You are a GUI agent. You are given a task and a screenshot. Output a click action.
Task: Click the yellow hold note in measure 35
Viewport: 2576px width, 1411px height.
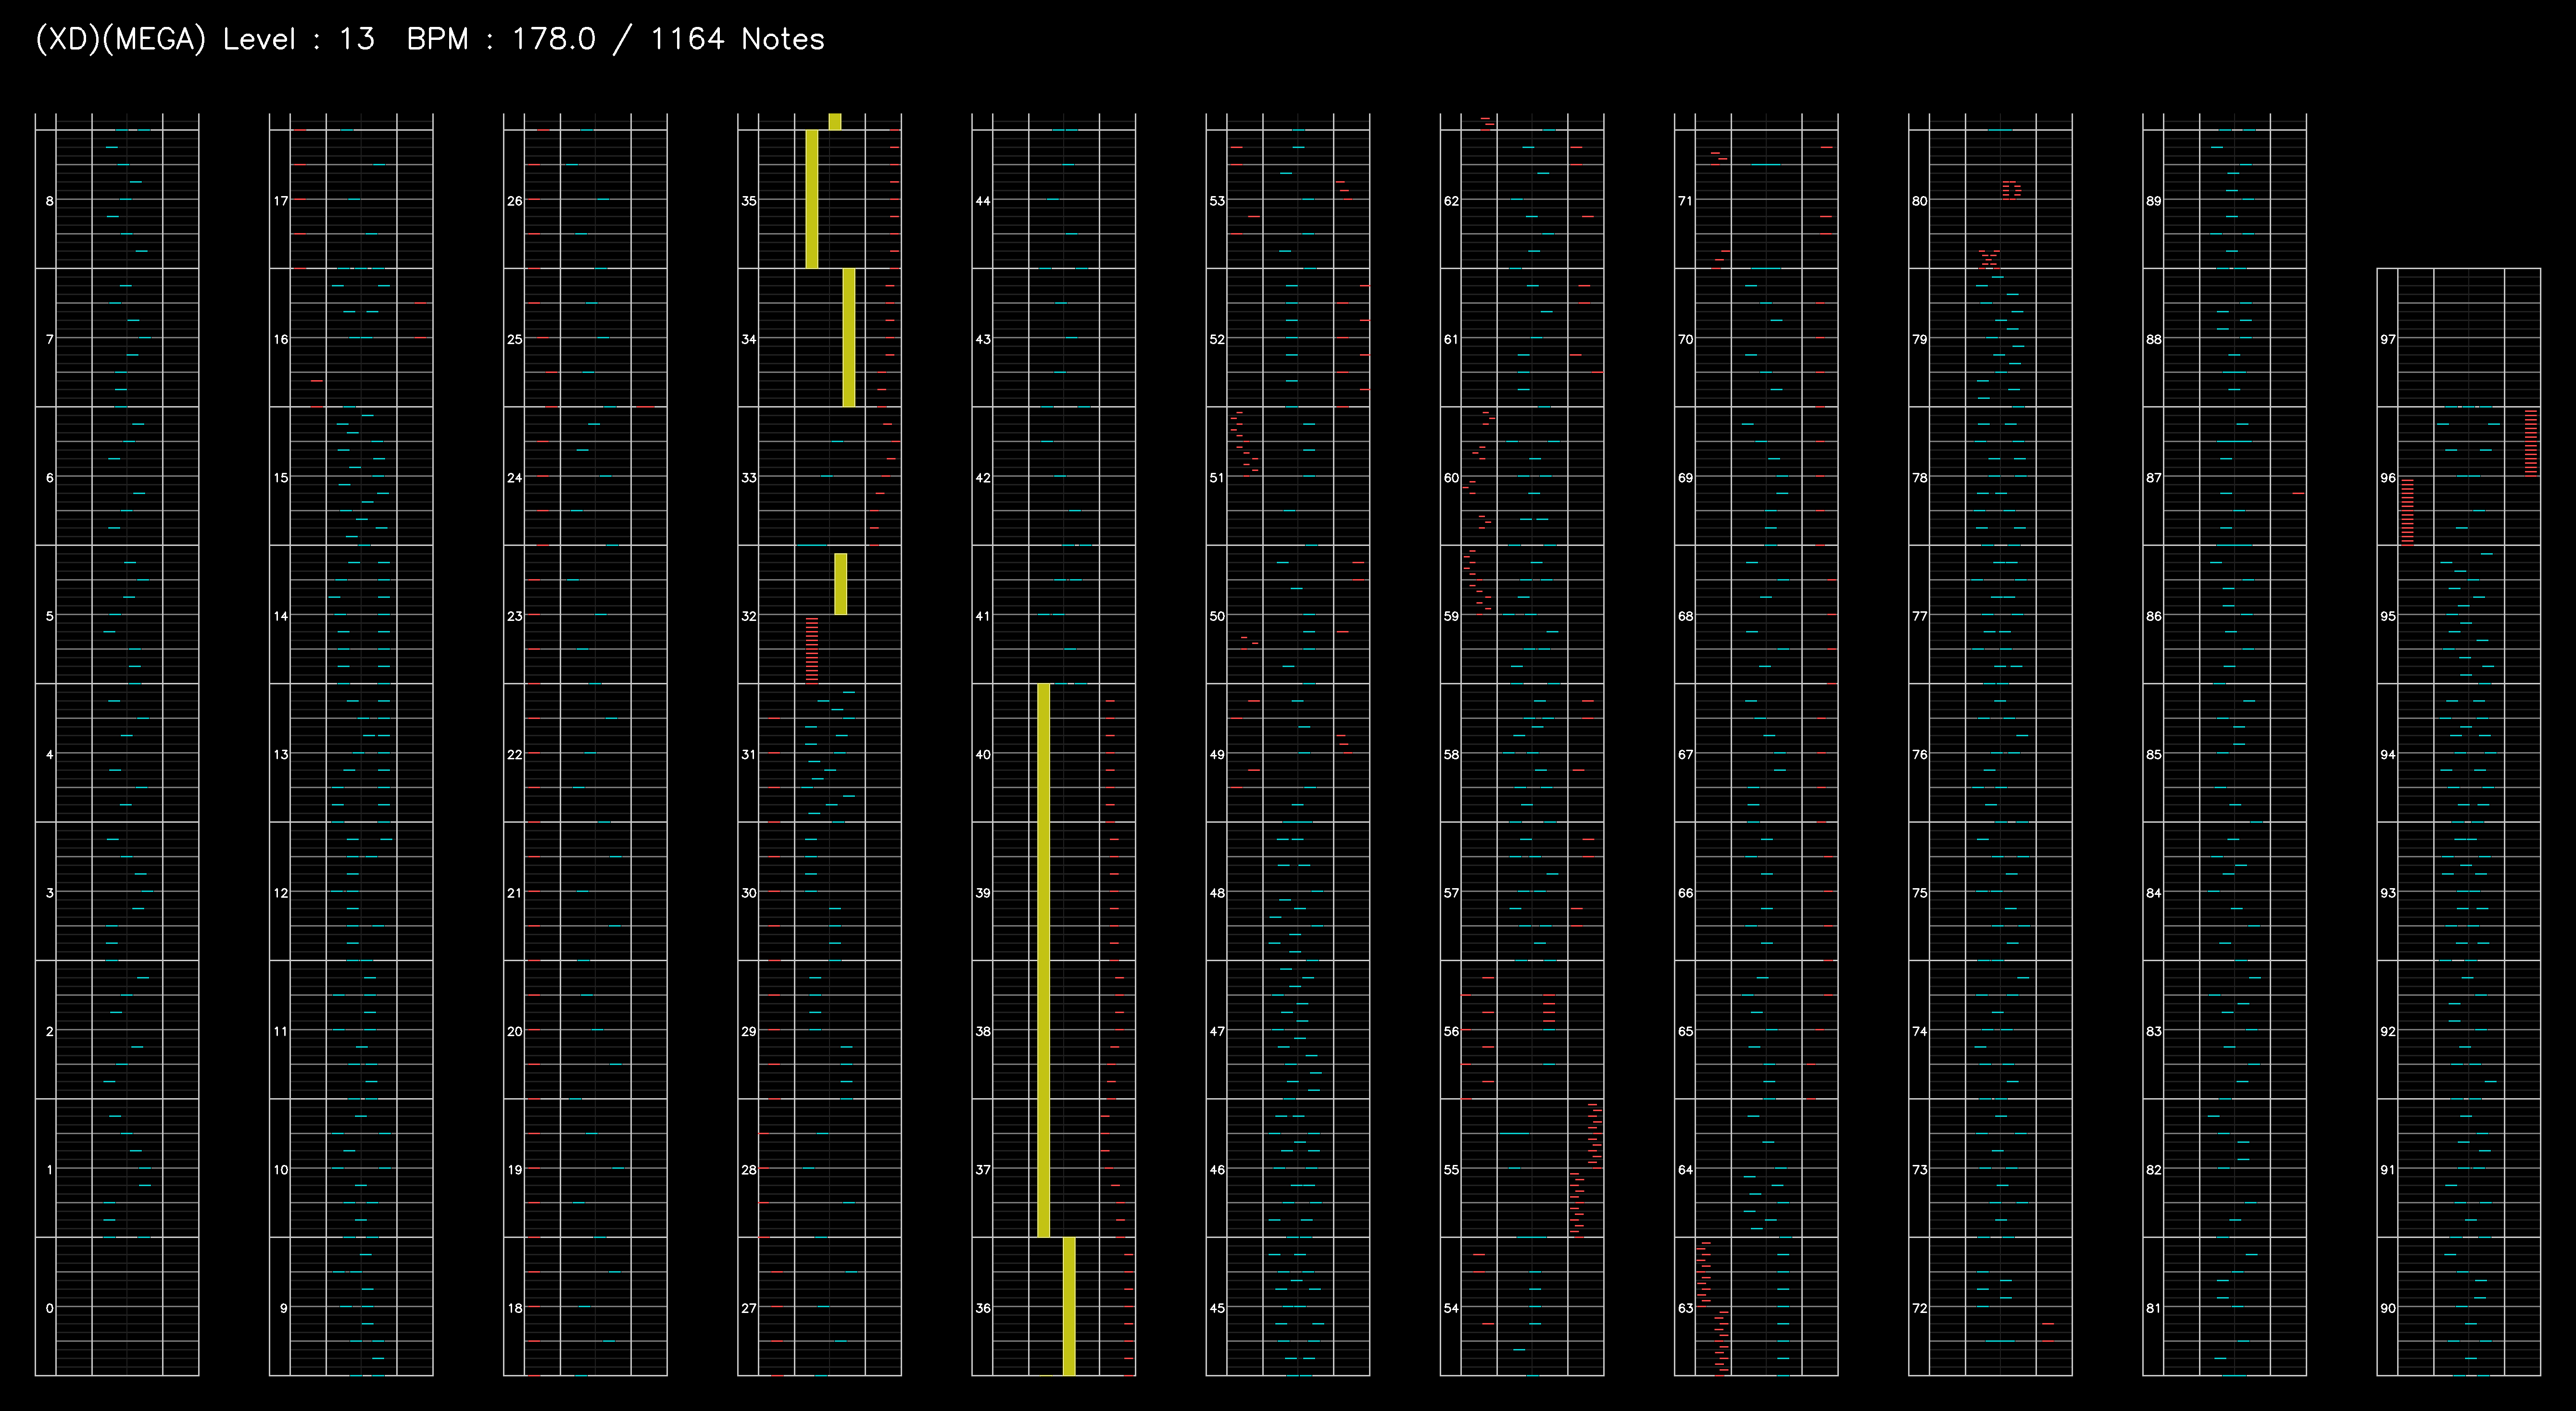point(812,199)
